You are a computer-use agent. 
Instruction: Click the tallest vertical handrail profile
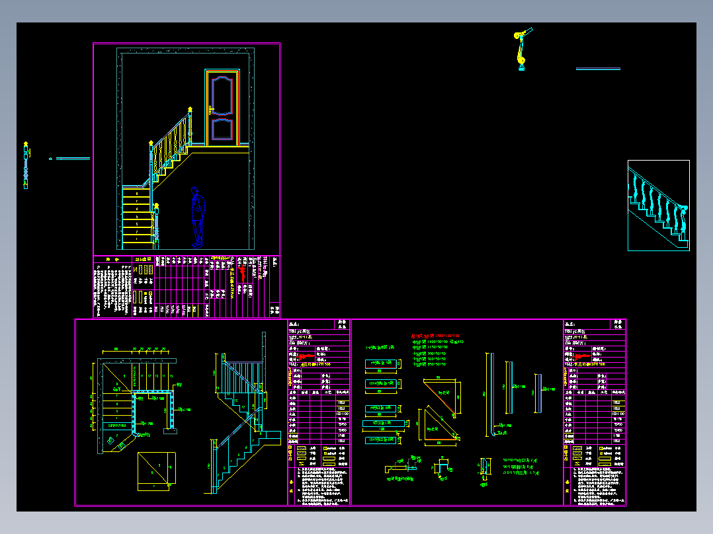coord(491,394)
